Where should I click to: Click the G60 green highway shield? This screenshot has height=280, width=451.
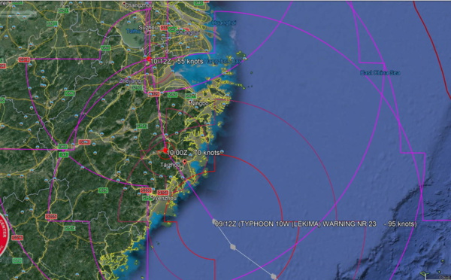coord(62,147)
